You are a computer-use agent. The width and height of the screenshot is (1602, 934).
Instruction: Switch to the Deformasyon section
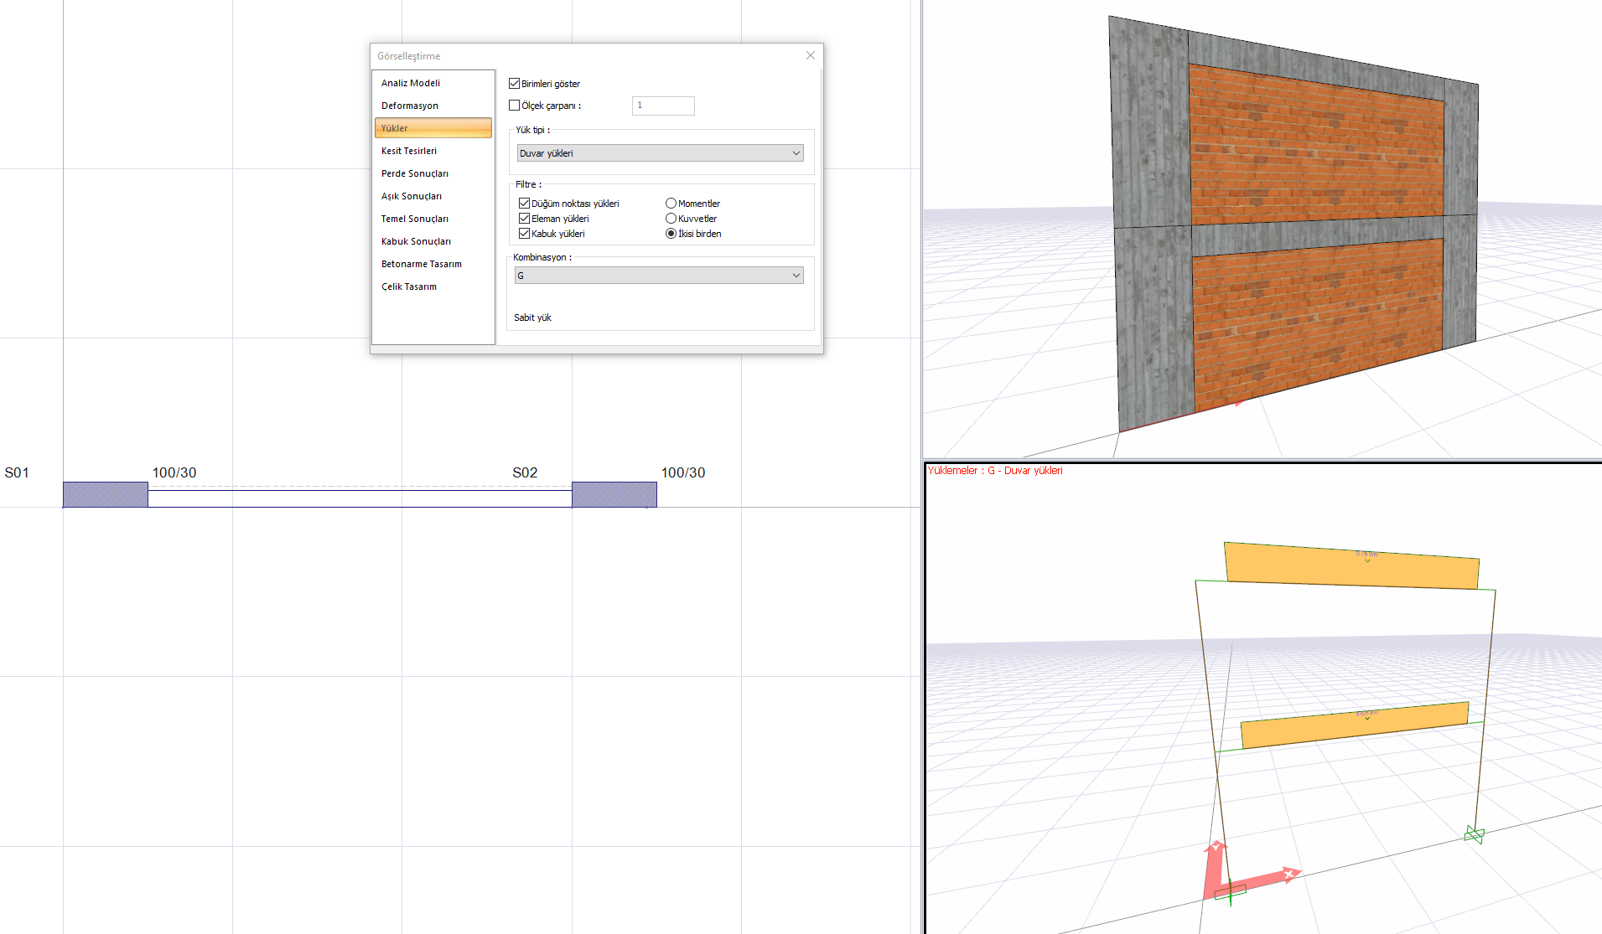click(x=410, y=106)
